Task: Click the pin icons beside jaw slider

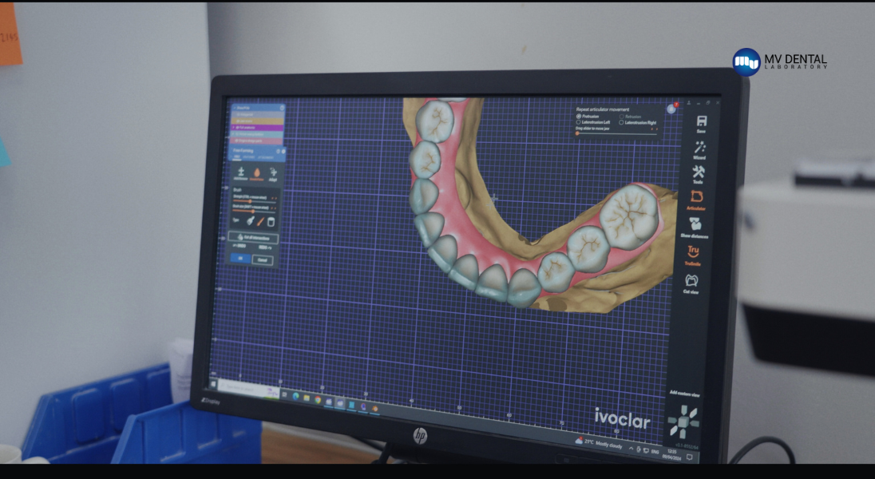Action: coord(654,129)
